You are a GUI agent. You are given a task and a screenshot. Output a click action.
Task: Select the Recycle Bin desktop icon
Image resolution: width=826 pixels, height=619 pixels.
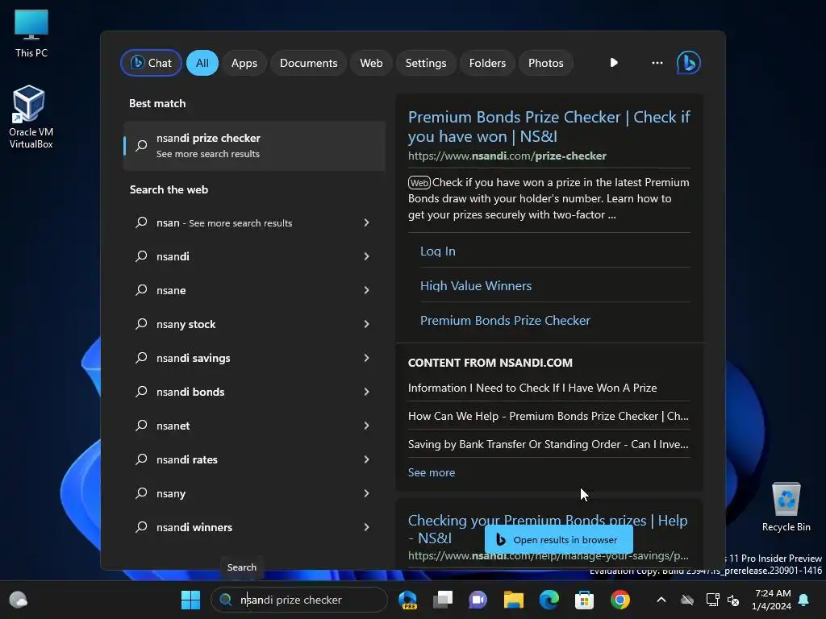[x=786, y=507]
